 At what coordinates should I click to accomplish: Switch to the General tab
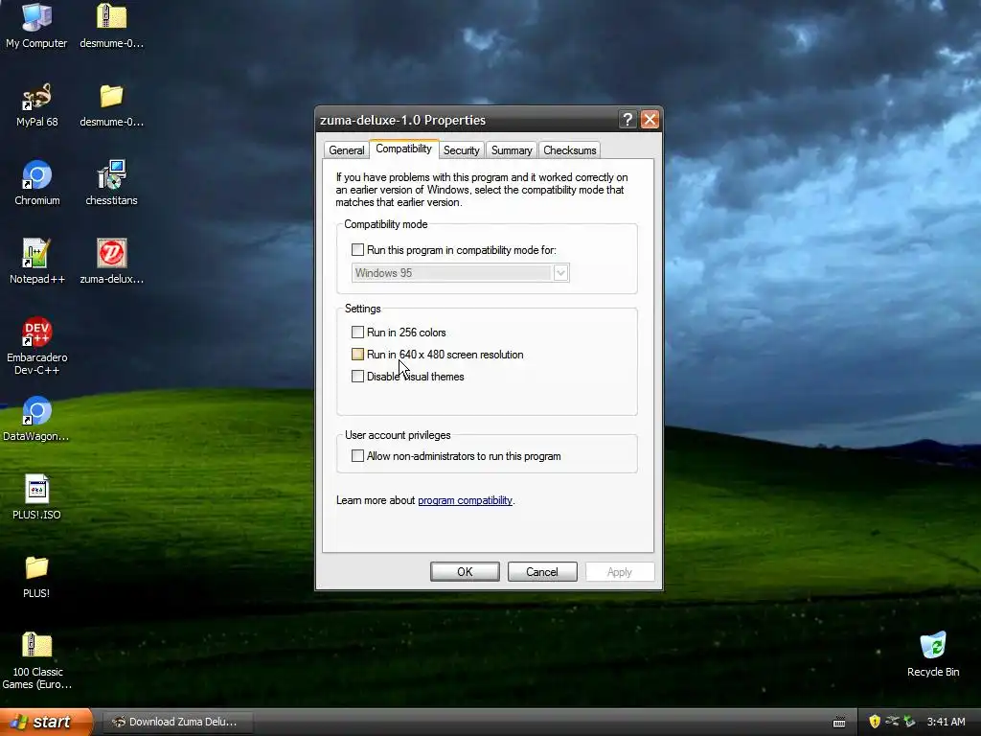click(x=346, y=150)
